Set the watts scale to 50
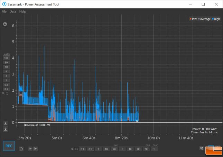Viewport: 223px width, 157px height. (x=6, y=63)
